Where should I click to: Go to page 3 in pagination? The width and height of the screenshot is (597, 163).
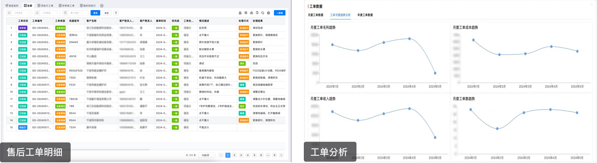coord(241,155)
